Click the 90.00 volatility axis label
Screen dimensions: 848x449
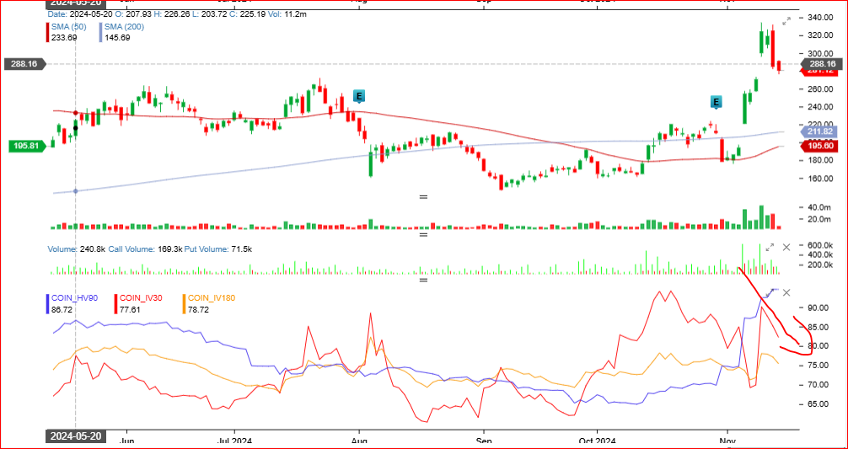[x=819, y=308]
